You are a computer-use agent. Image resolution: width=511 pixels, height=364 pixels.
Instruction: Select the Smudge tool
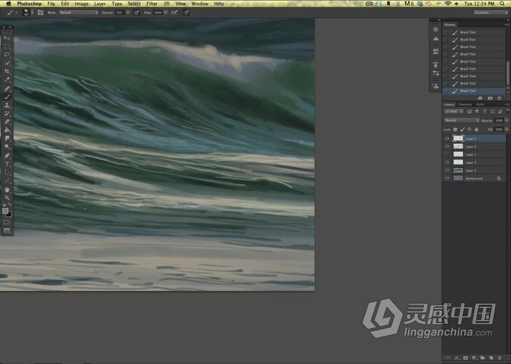[x=7, y=139]
